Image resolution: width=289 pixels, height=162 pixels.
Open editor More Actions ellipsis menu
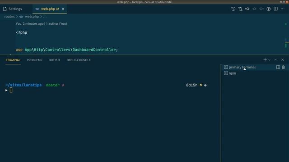(283, 9)
